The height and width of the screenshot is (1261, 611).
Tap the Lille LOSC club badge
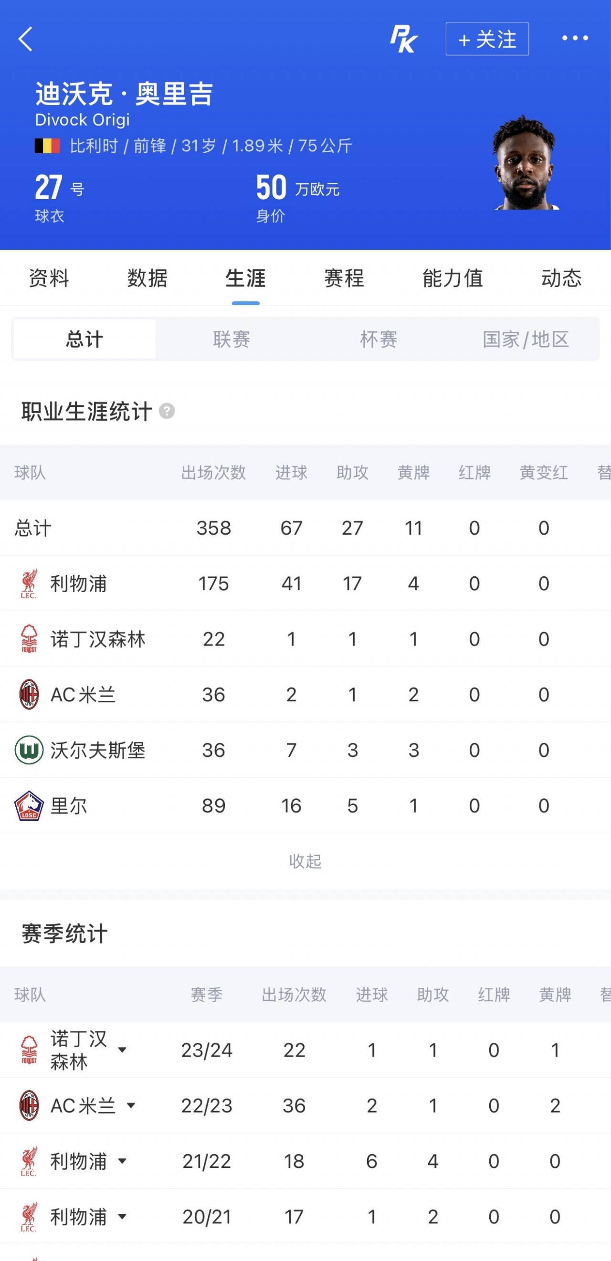(x=29, y=806)
